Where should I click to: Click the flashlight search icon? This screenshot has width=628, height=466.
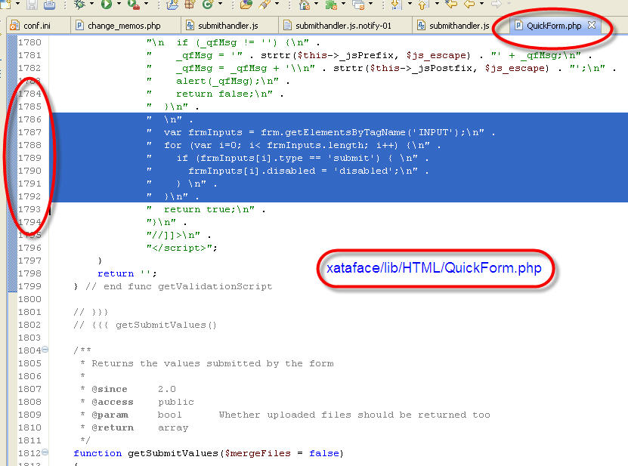coord(265,4)
